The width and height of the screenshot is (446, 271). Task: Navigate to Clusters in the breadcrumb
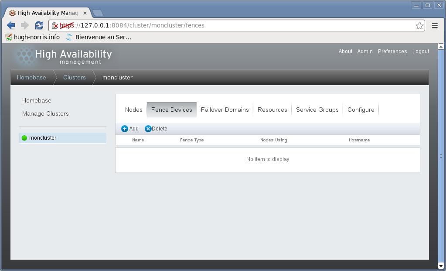click(x=74, y=78)
